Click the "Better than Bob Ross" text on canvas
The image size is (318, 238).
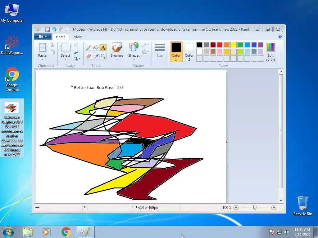pyautogui.click(x=97, y=87)
